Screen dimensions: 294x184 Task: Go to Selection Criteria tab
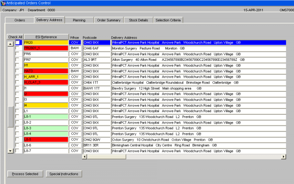[168, 20]
